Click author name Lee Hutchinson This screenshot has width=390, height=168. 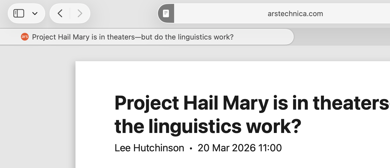(x=149, y=148)
